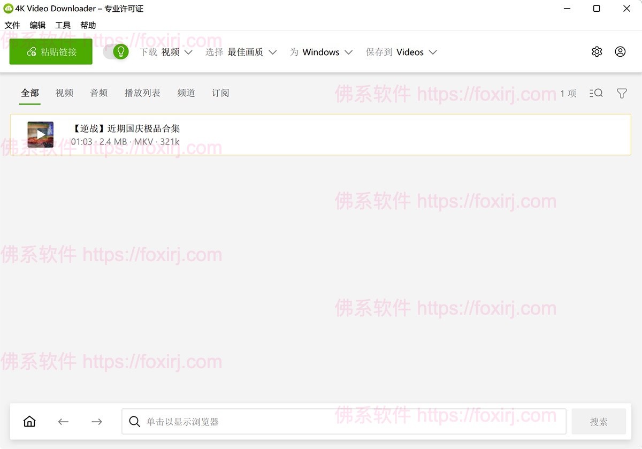The image size is (642, 449).
Task: Switch to the 订阅 tab
Action: click(x=220, y=93)
